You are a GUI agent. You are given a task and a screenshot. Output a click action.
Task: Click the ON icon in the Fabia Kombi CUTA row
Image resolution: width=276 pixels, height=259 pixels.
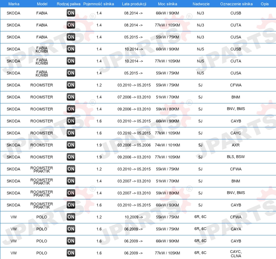point(71,61)
